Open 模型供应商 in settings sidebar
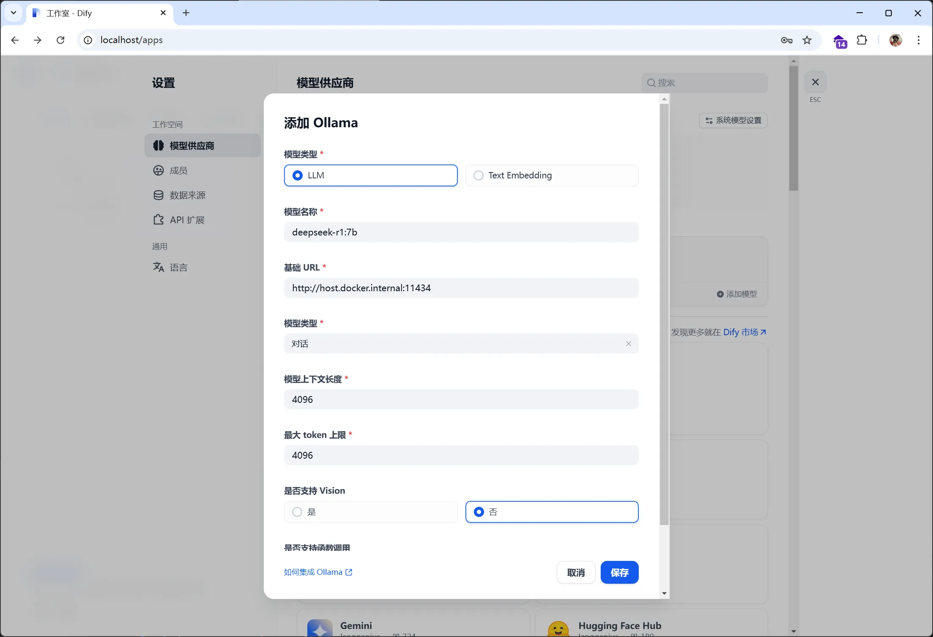Viewport: 933px width, 637px height. click(202, 145)
